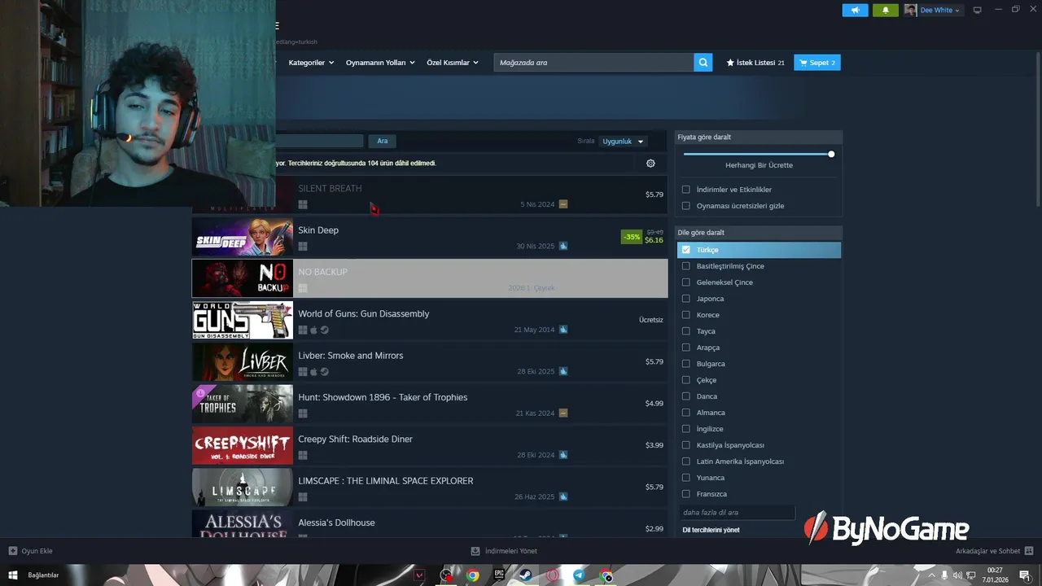Collapse the Dile göre daralt section
Screen dimensions: 1042x586
tap(758, 233)
